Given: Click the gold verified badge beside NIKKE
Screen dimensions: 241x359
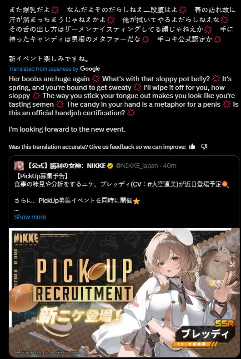Looking at the screenshot, I should pyautogui.click(x=110, y=166).
